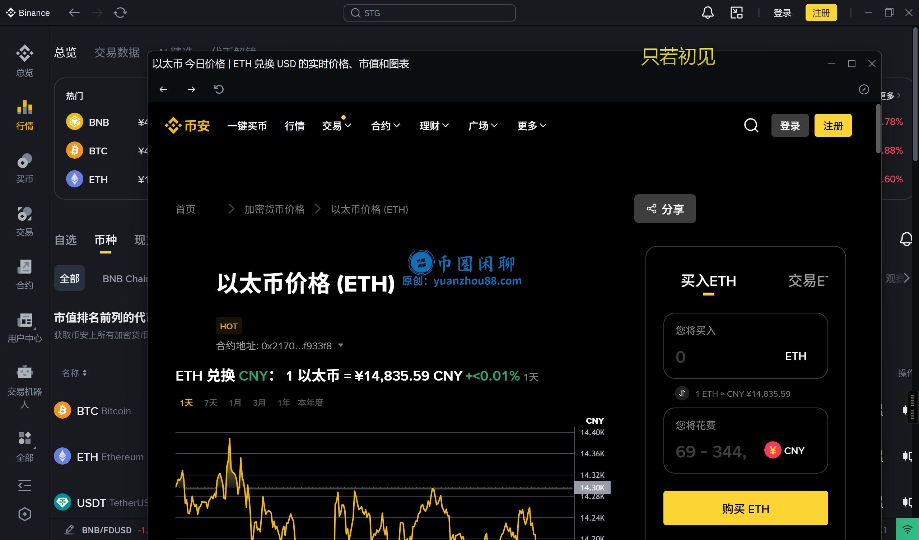This screenshot has width=919, height=540.
Task: Switch to the 交易数据 tab
Action: pyautogui.click(x=117, y=52)
